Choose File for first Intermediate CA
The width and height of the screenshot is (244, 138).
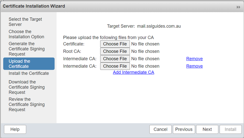point(115,59)
